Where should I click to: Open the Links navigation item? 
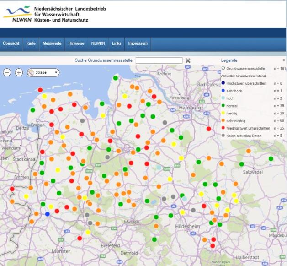point(117,43)
